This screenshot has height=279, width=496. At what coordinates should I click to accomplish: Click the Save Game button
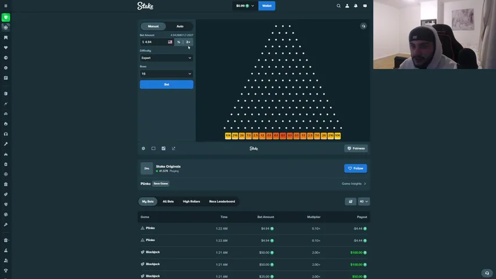click(x=160, y=184)
